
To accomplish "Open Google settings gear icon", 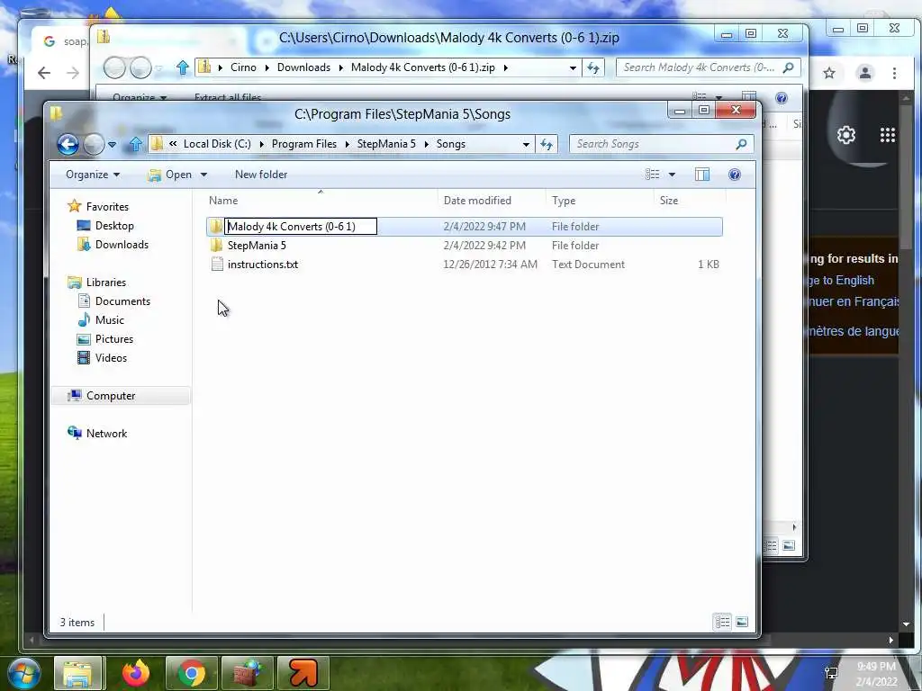I will coord(846,135).
